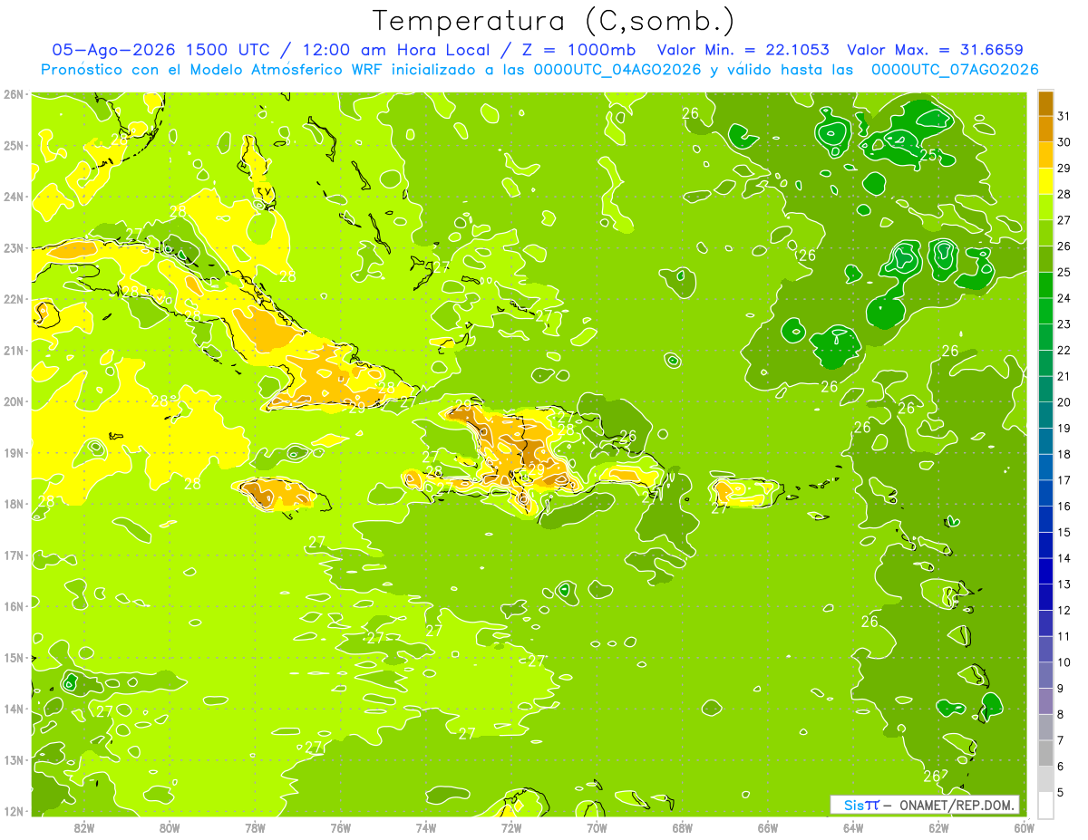Click the "26N" latitude axis label

[x=14, y=94]
